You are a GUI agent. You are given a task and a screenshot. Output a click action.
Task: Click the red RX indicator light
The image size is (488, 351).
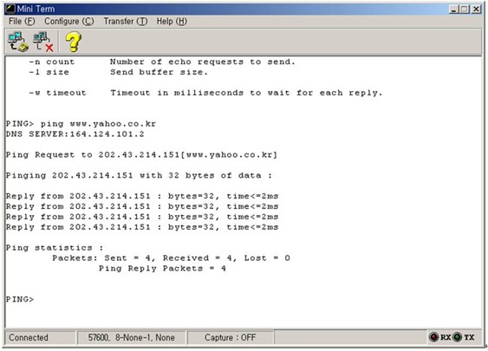[433, 337]
